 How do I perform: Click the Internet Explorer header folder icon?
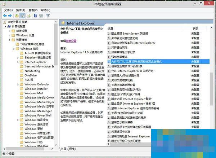pyautogui.click(x=63, y=23)
